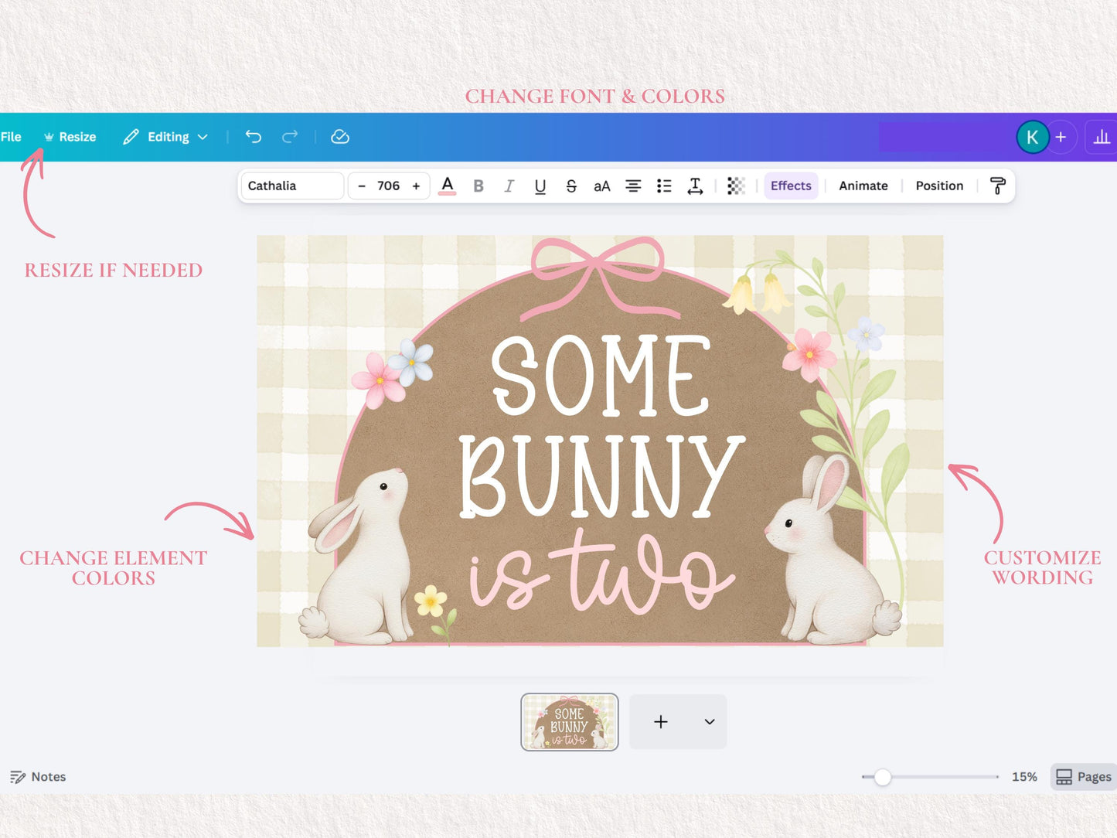Edit the 706 font size field
Screen dimensions: 1117x838
point(388,186)
